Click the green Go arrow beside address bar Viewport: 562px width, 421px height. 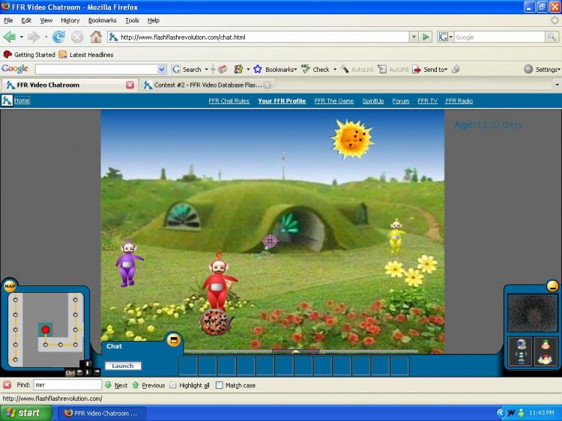click(426, 37)
